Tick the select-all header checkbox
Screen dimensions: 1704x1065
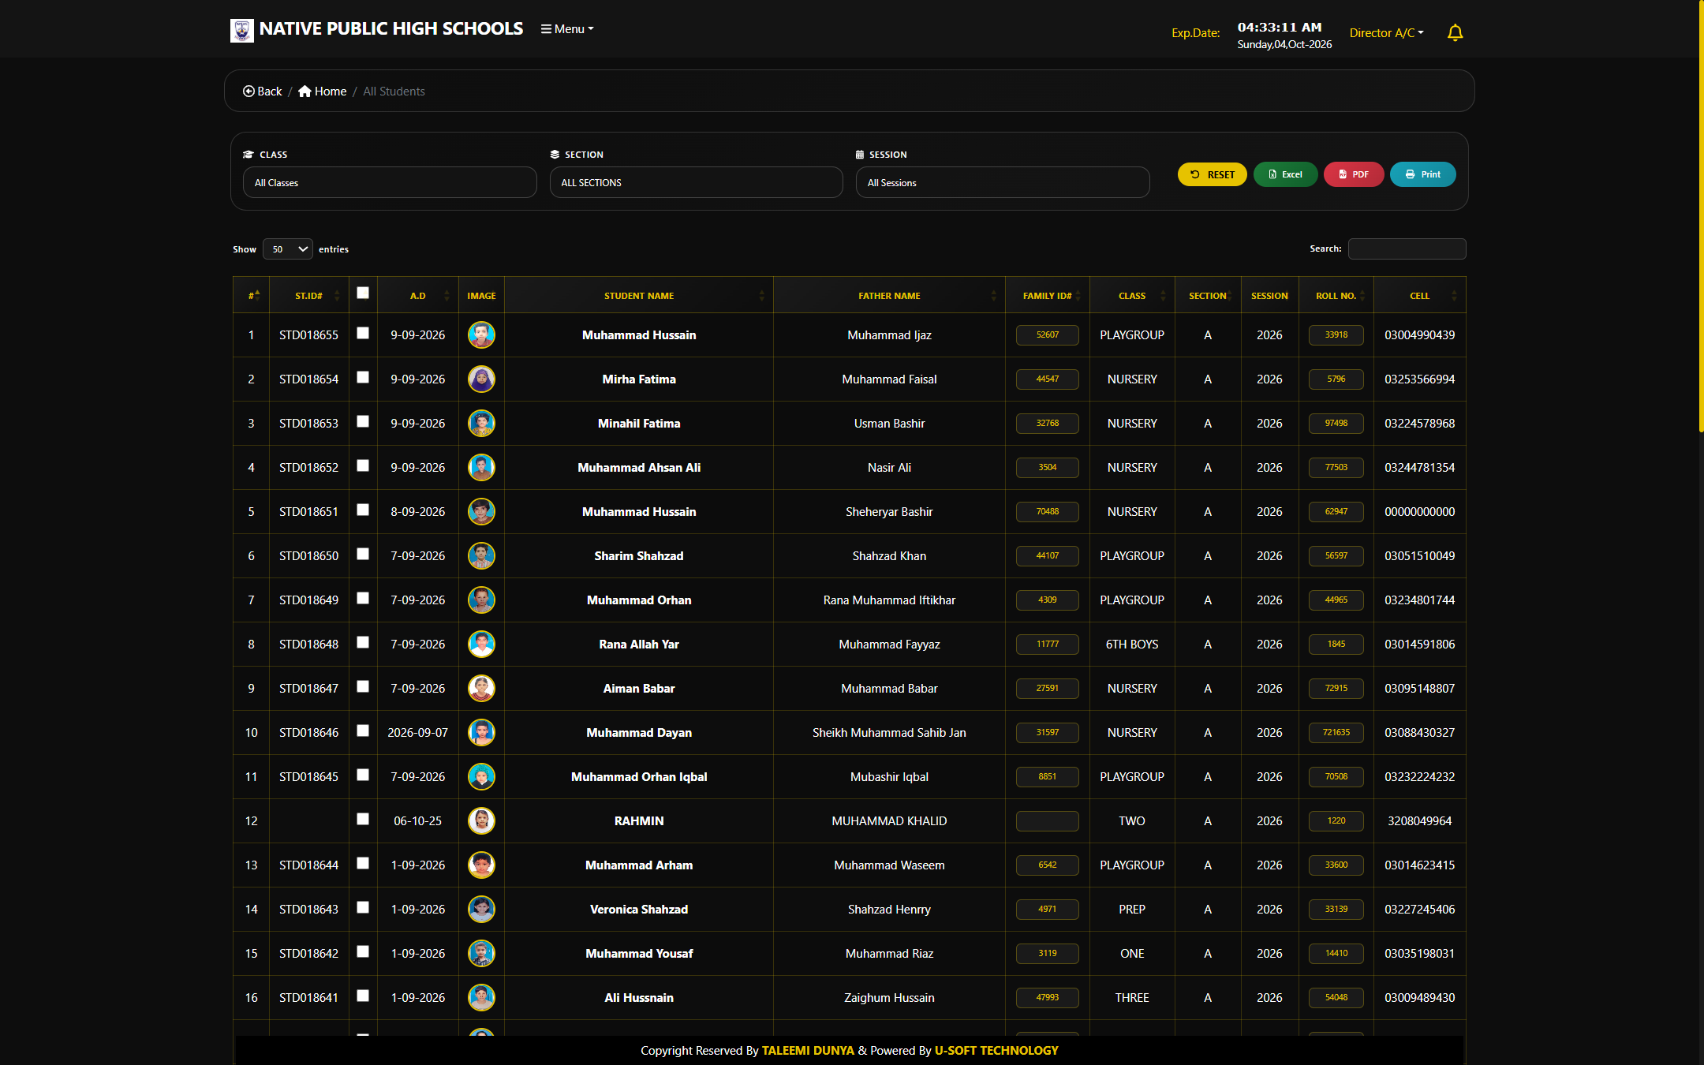pyautogui.click(x=363, y=293)
